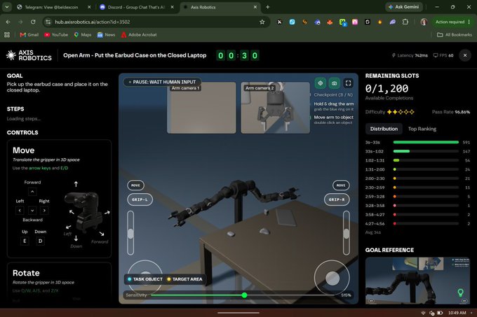Click the Left chevron key in Move controls

coord(20,210)
